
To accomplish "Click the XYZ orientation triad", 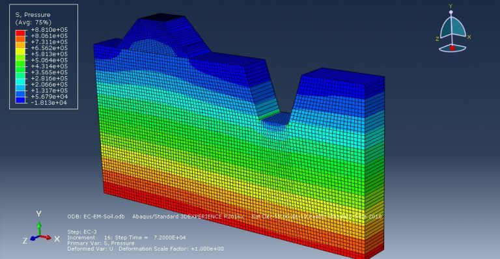I will coord(40,228).
